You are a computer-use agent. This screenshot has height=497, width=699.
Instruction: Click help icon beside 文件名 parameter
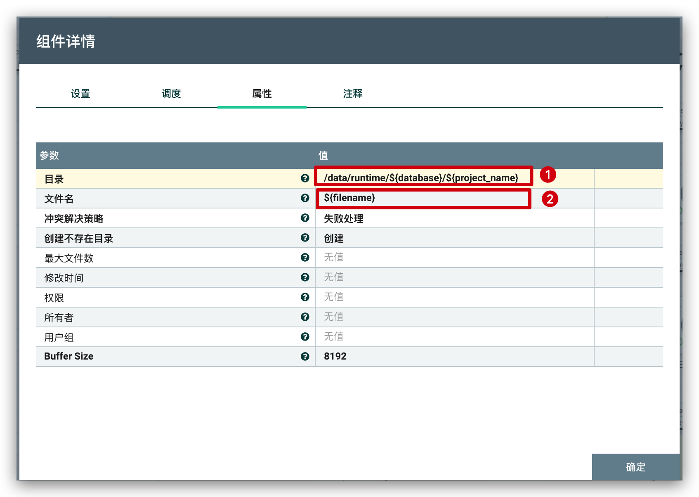click(305, 198)
